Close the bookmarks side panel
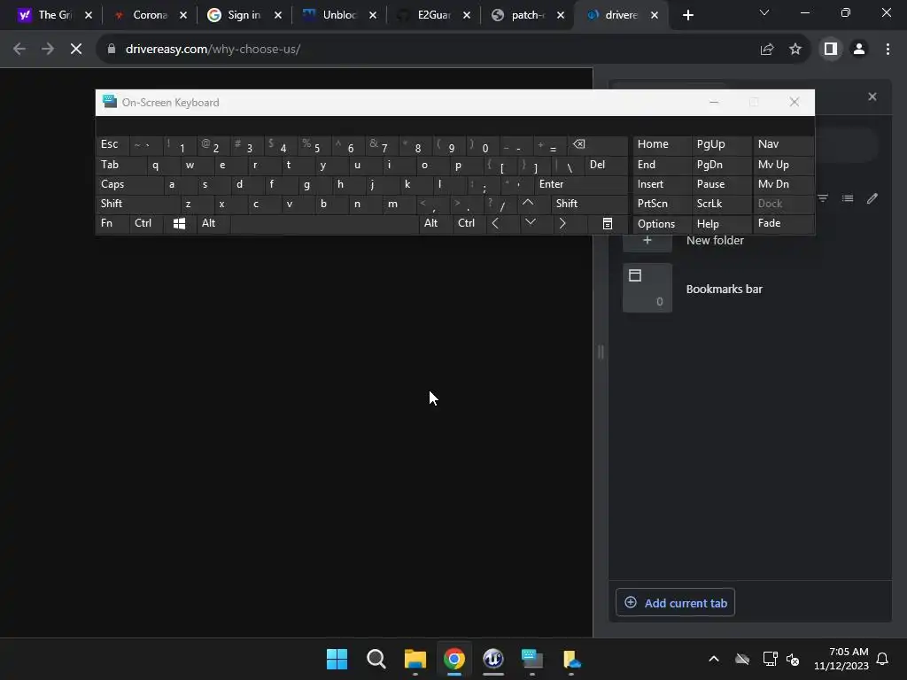 (872, 97)
